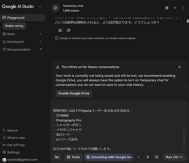Click the Enable Google Drive button

point(74,93)
